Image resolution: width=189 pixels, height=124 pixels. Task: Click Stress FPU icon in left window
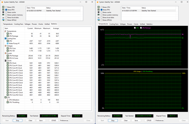coord(3,10)
